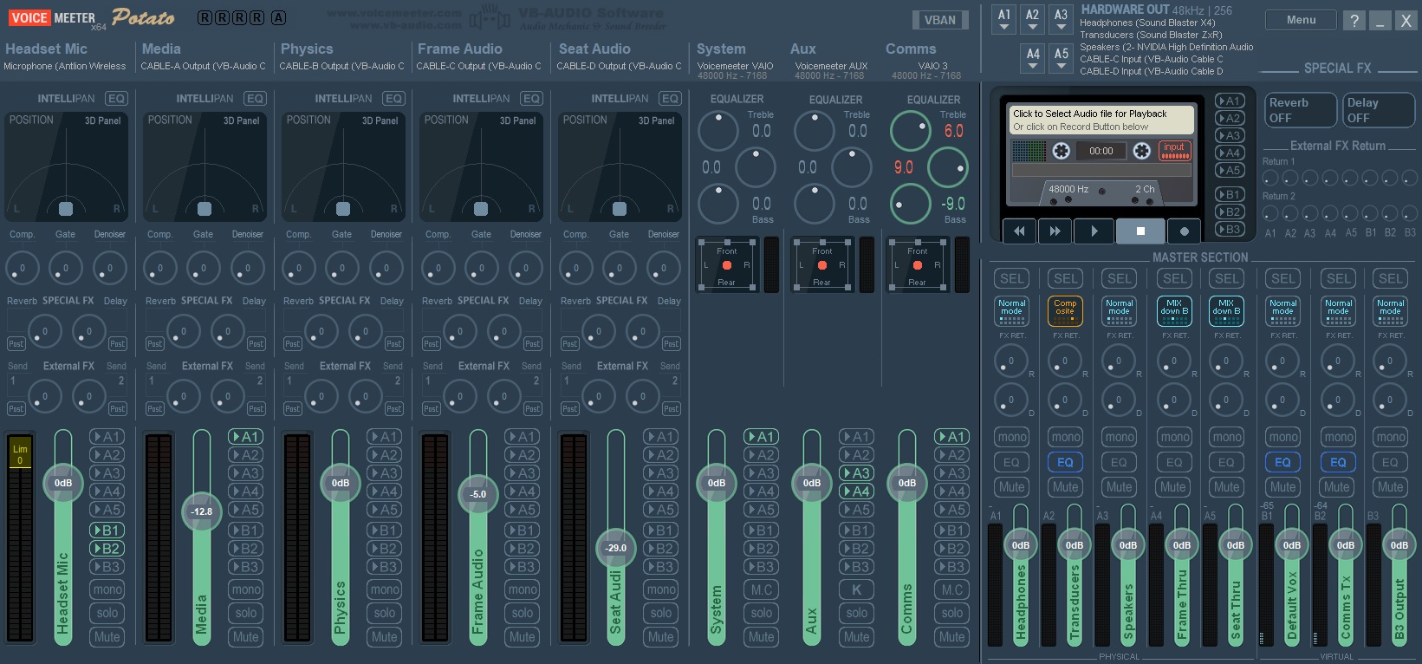The height and width of the screenshot is (664, 1422).
Task: Click the 00:00 cassette time counter
Action: coord(1101,151)
